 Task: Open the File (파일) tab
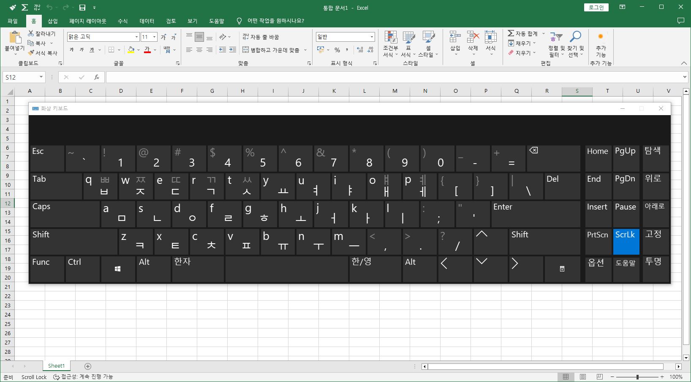pyautogui.click(x=13, y=21)
